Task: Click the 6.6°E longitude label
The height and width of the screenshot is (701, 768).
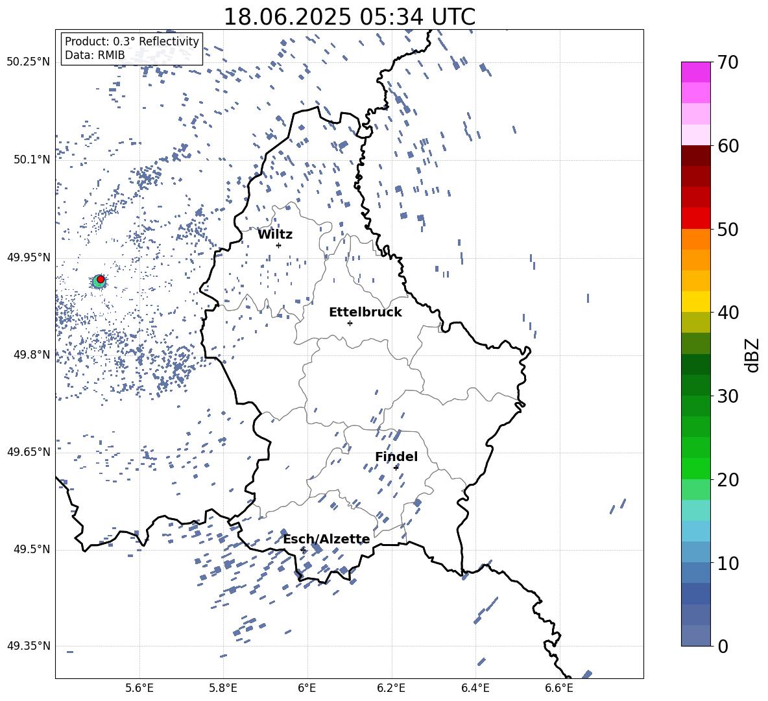Action: pos(559,688)
